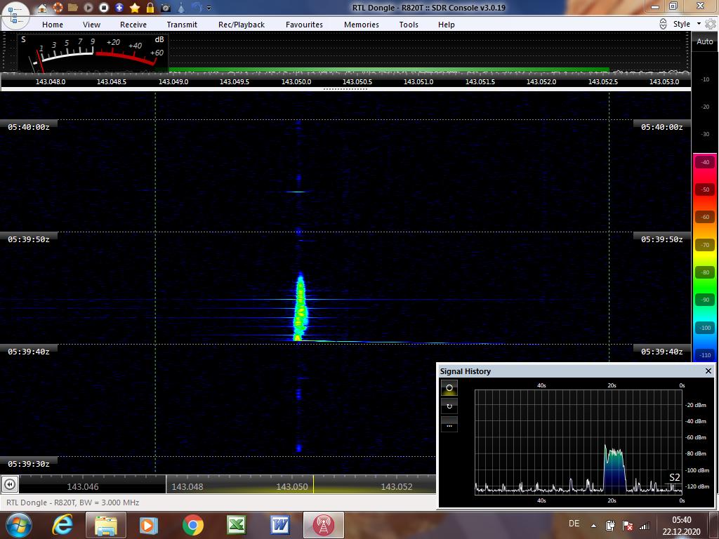Open the View ribbon tab
Image resolution: width=719 pixels, height=539 pixels.
92,25
